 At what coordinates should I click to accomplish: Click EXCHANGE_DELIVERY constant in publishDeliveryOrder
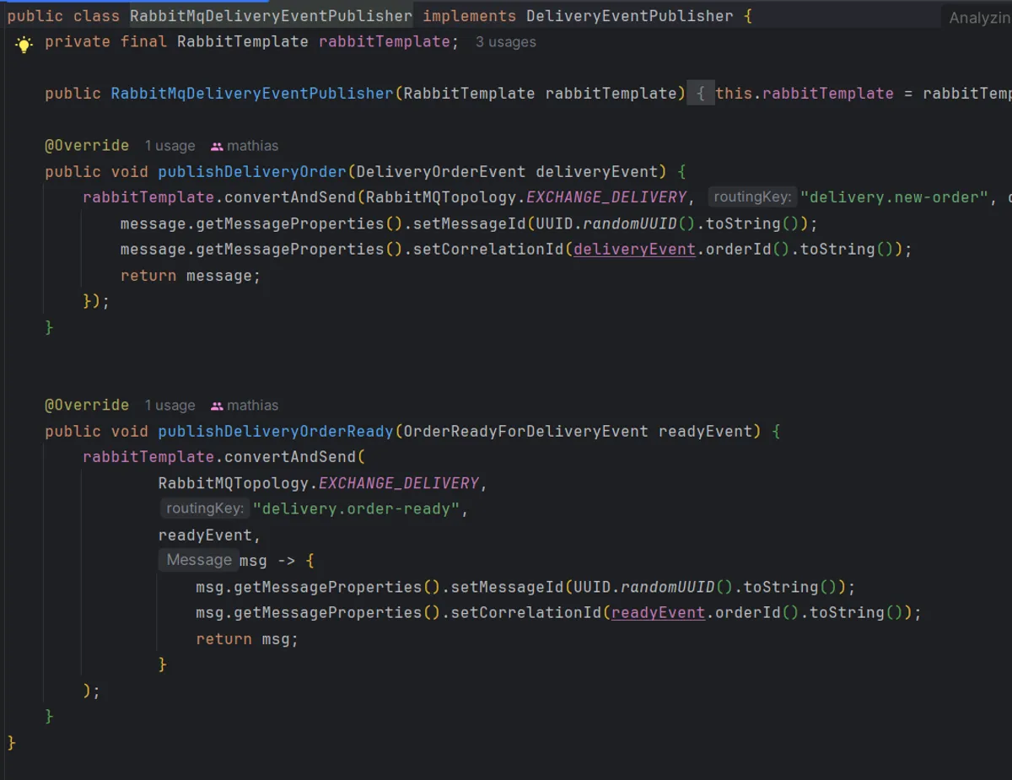606,197
